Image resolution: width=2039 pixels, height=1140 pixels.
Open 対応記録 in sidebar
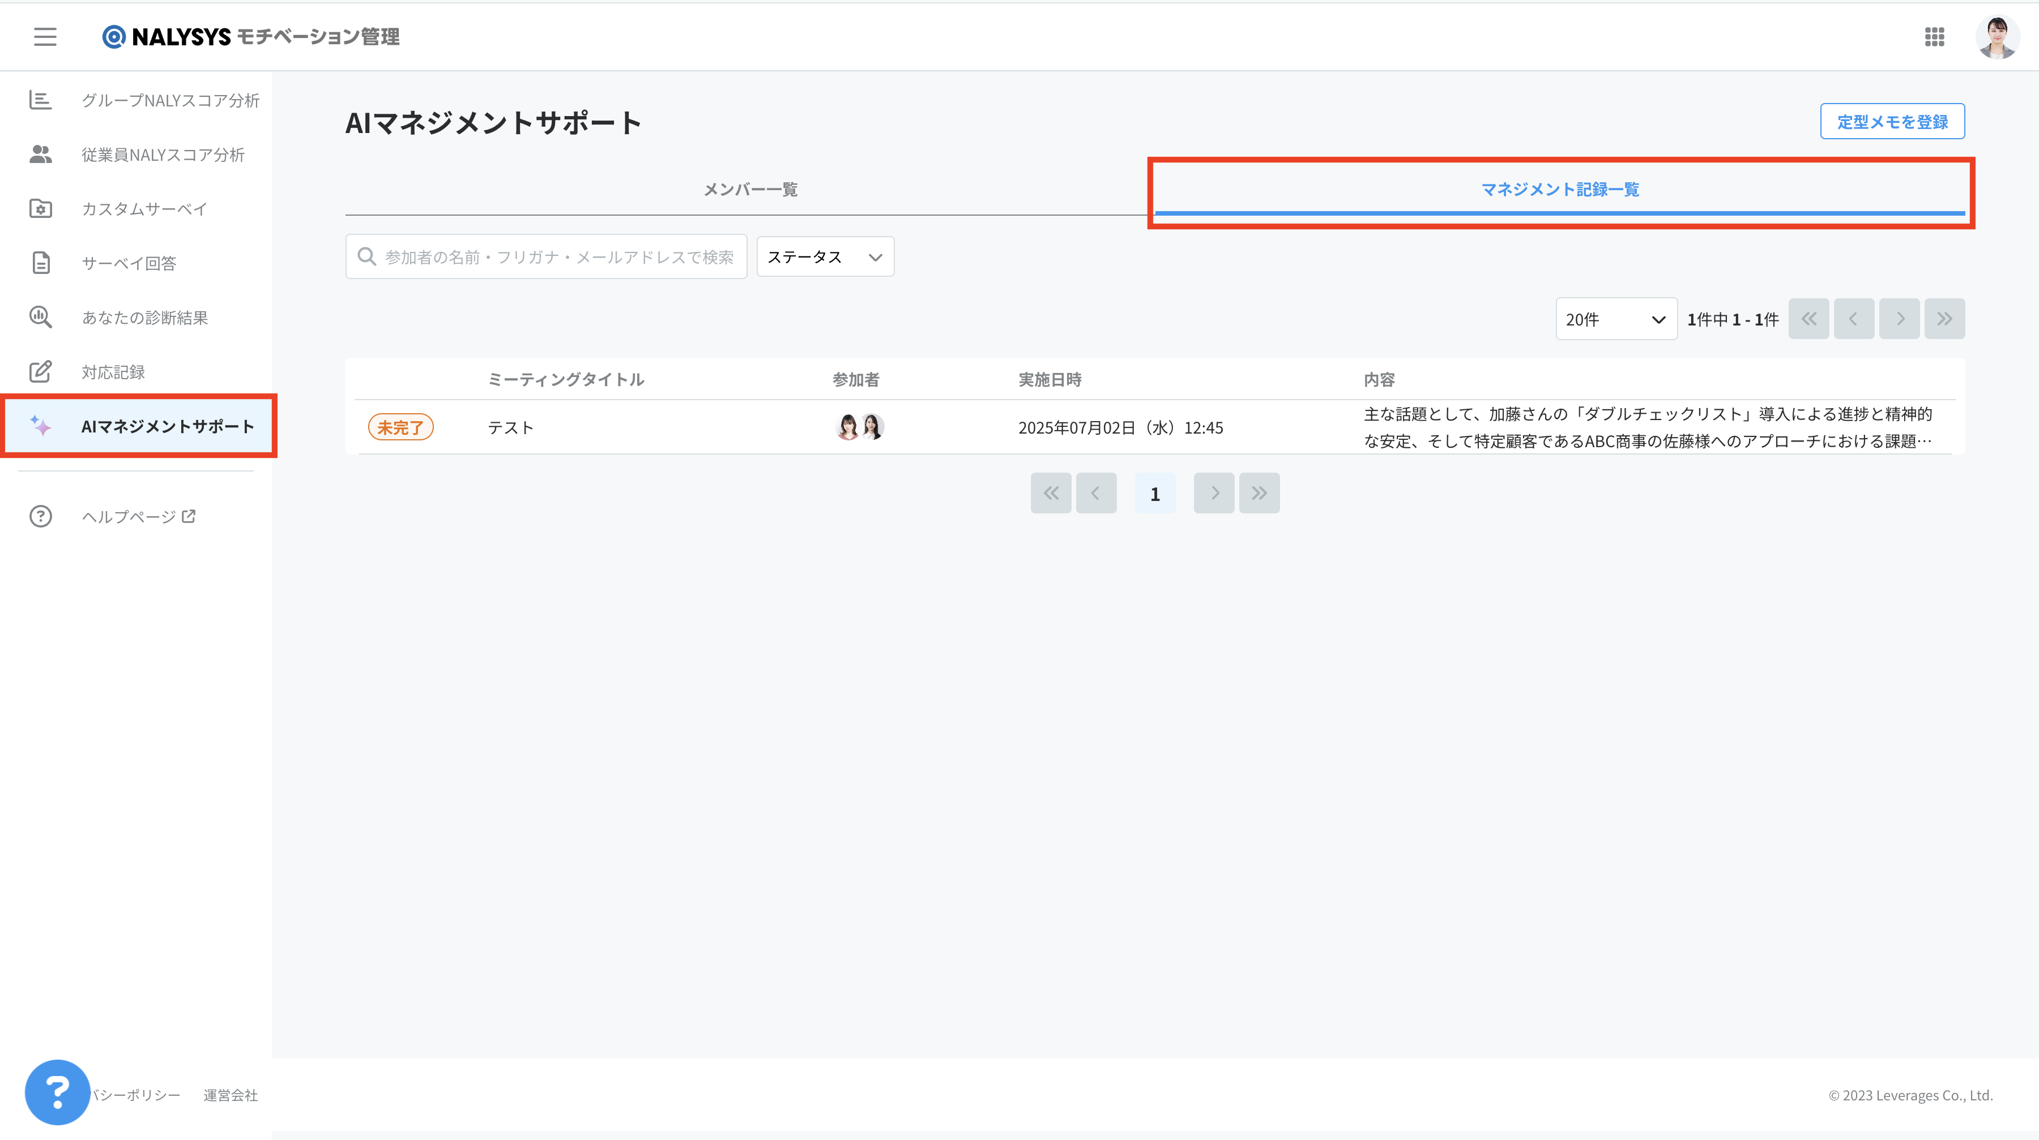point(136,372)
